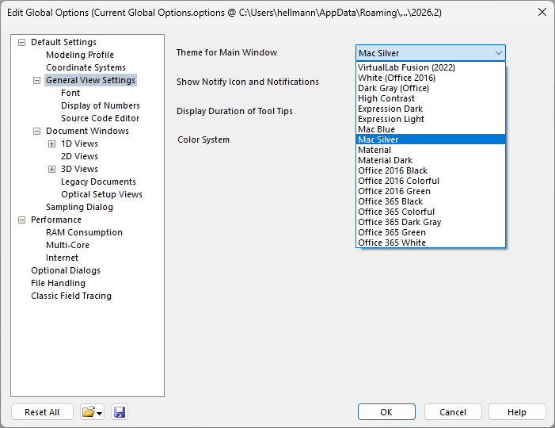Select Source Code Editor tree item

click(x=101, y=118)
